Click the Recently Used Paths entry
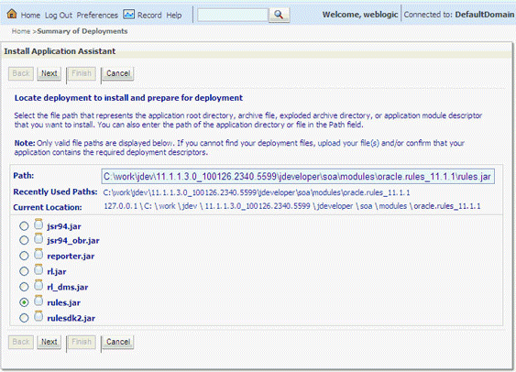516x372 pixels. pyautogui.click(x=257, y=192)
